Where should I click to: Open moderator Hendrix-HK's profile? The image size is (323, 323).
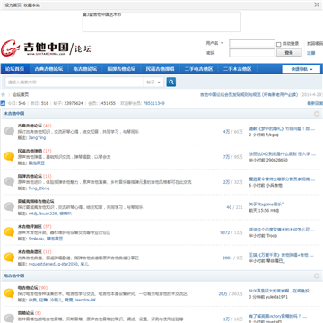85,300
